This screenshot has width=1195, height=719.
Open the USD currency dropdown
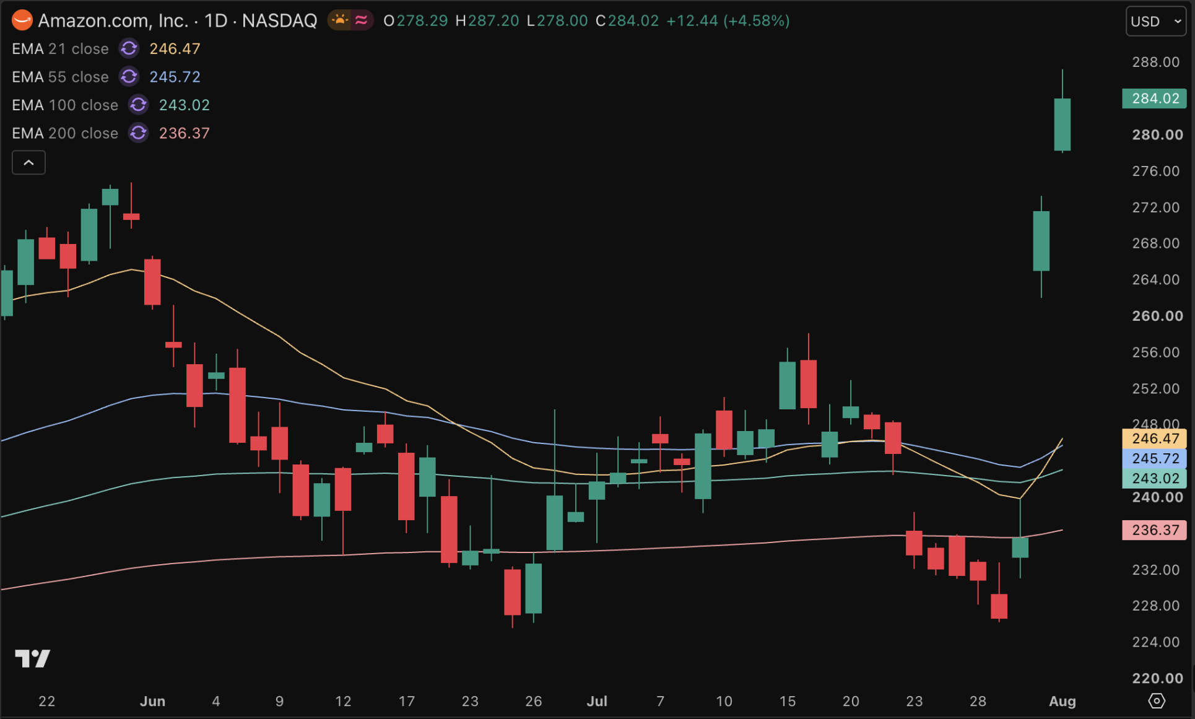(x=1156, y=21)
